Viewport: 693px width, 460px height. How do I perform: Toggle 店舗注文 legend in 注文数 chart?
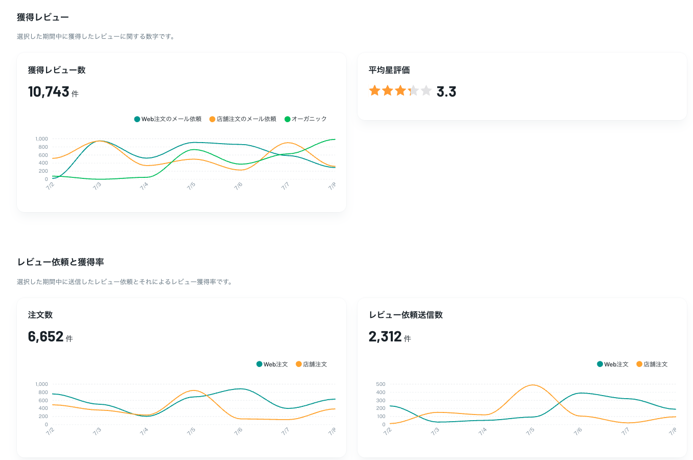[x=311, y=364]
